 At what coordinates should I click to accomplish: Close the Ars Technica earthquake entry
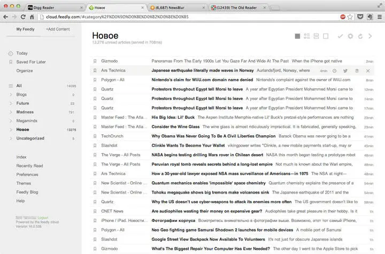pos(368,71)
